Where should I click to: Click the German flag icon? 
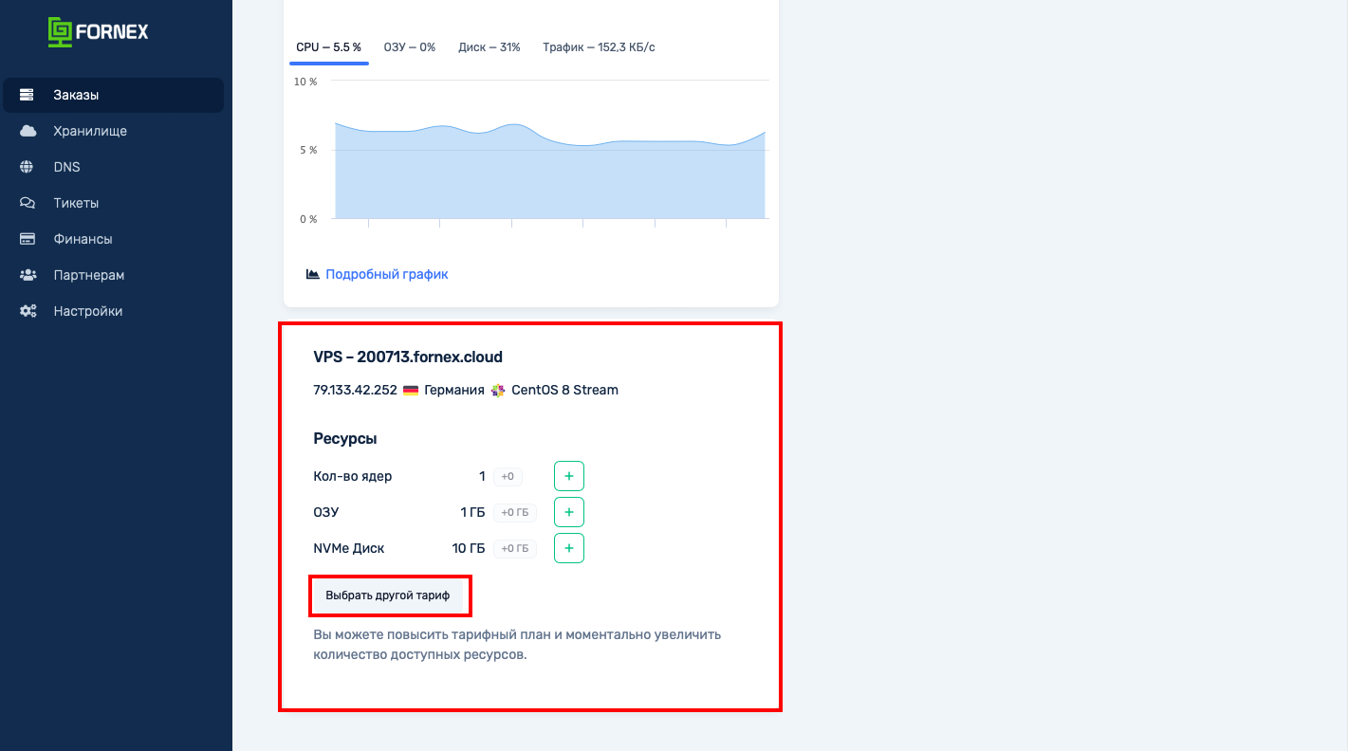pyautogui.click(x=411, y=390)
